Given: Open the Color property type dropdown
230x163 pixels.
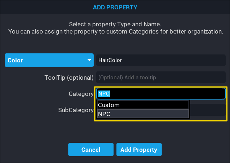Looking at the screenshot, I should [49, 60].
